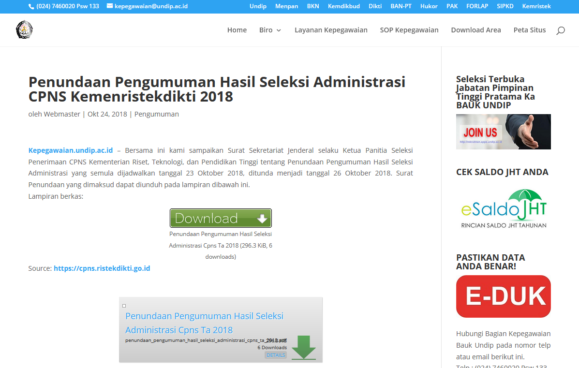Open the search magnifier icon
579x368 pixels.
(561, 30)
